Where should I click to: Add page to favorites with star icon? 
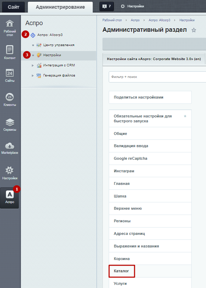coord(194,30)
